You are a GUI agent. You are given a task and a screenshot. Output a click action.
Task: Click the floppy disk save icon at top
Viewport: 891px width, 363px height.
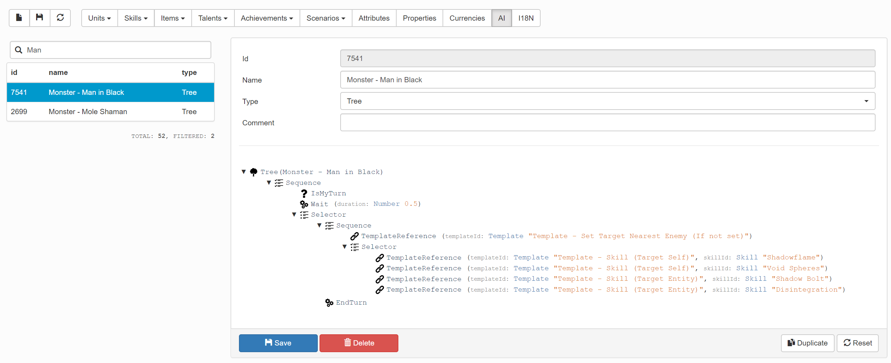tap(40, 18)
